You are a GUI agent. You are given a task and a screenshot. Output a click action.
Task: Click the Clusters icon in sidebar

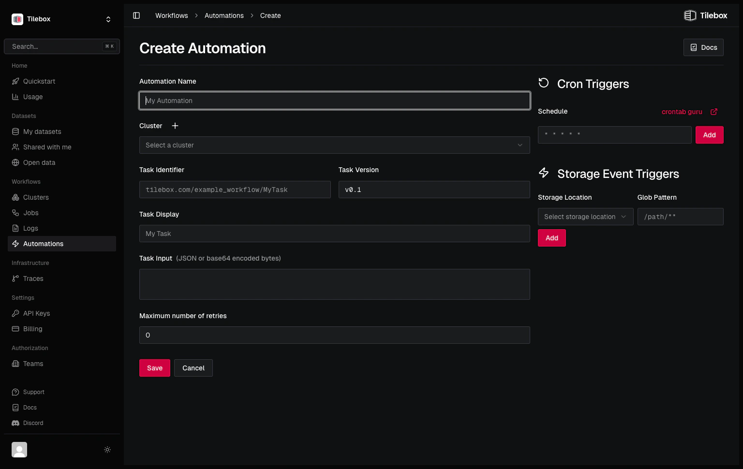15,197
